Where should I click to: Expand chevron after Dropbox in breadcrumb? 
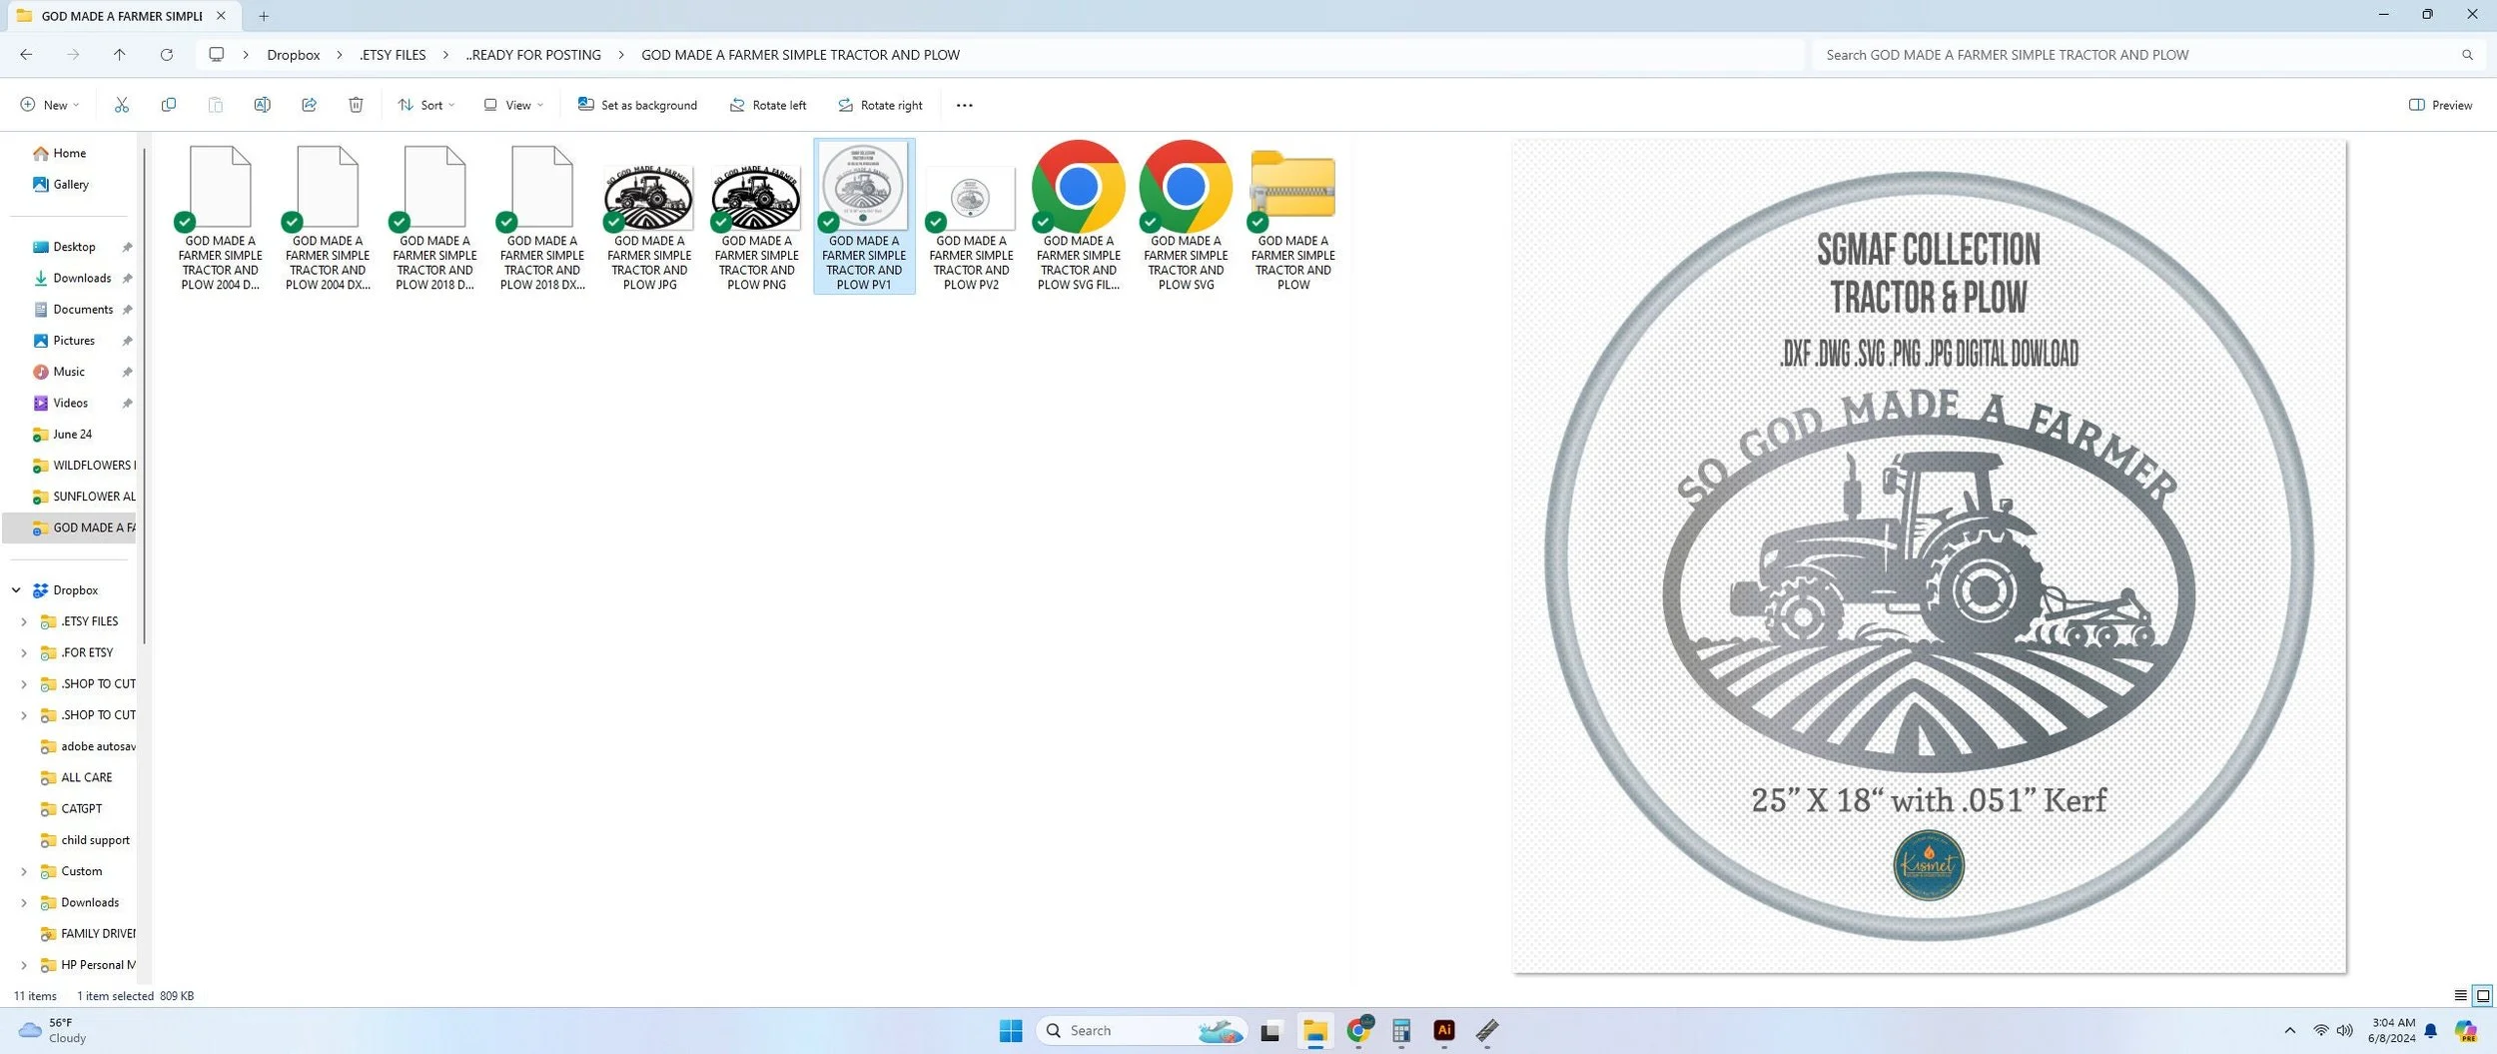coord(340,55)
